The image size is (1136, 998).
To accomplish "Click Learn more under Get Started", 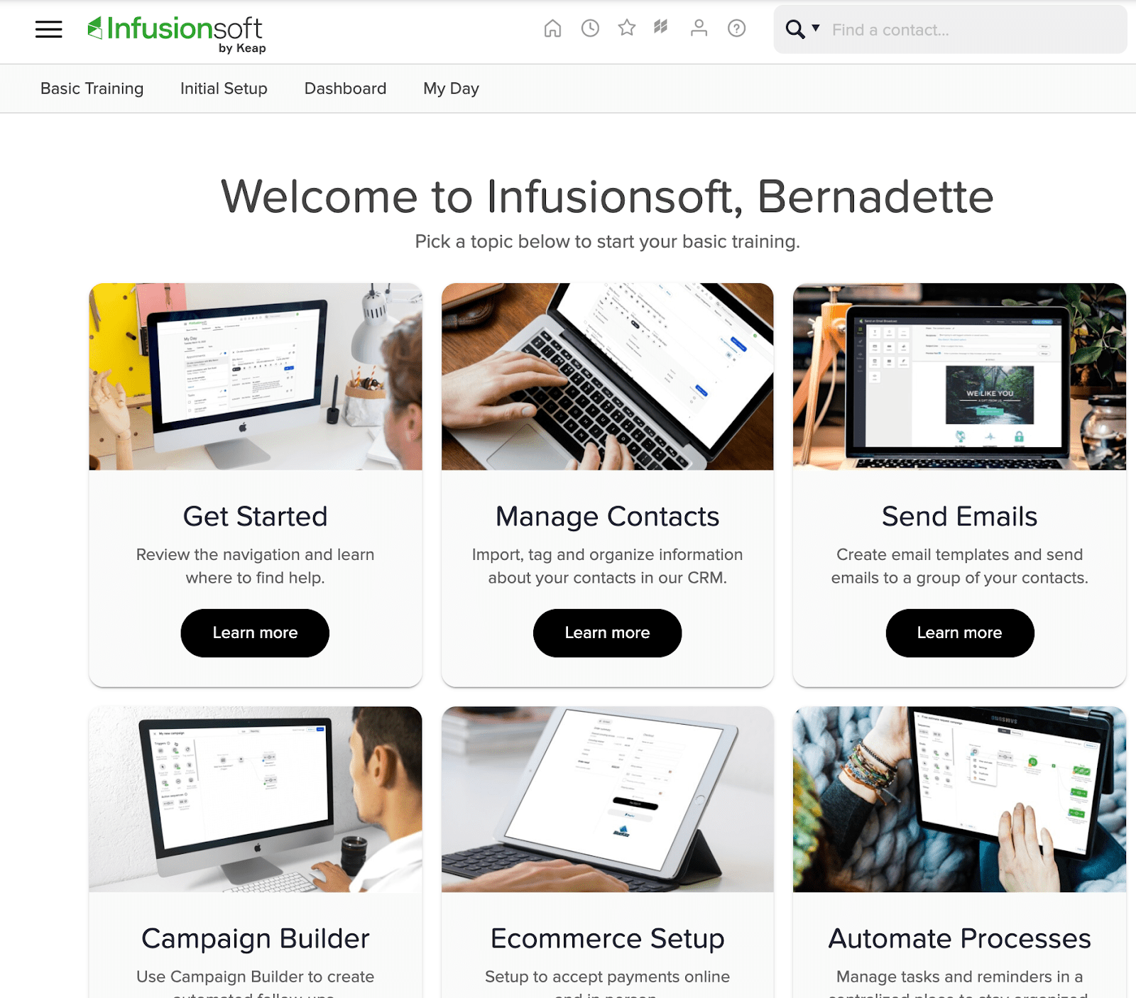I will point(255,633).
